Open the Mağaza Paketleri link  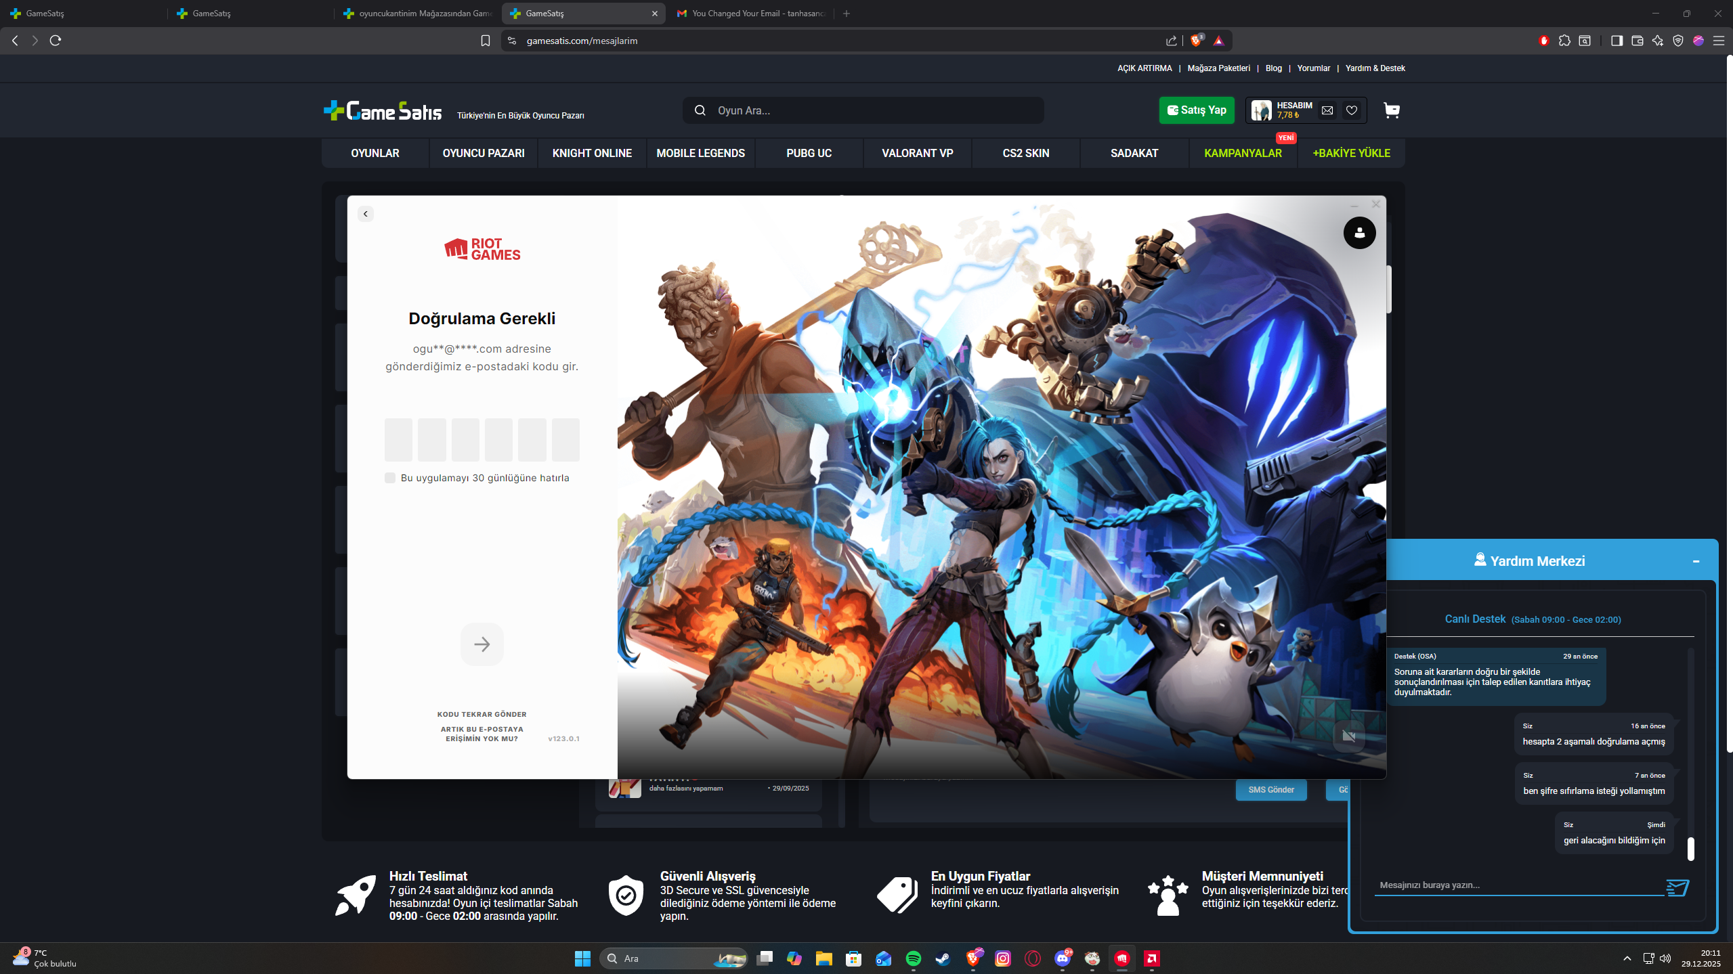[1218, 68]
